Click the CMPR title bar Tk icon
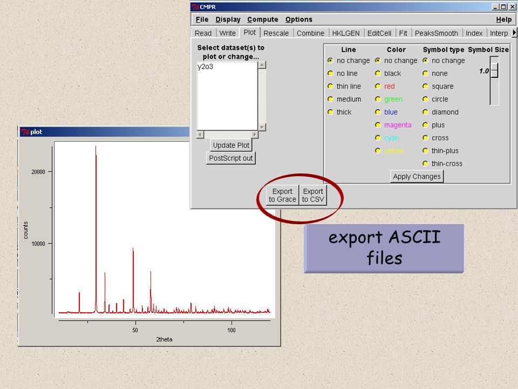 pos(195,7)
